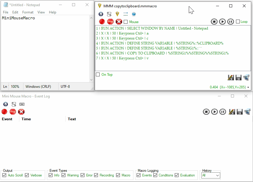Enable the Loop checkbox
The image size is (253, 182).
pos(238,22)
